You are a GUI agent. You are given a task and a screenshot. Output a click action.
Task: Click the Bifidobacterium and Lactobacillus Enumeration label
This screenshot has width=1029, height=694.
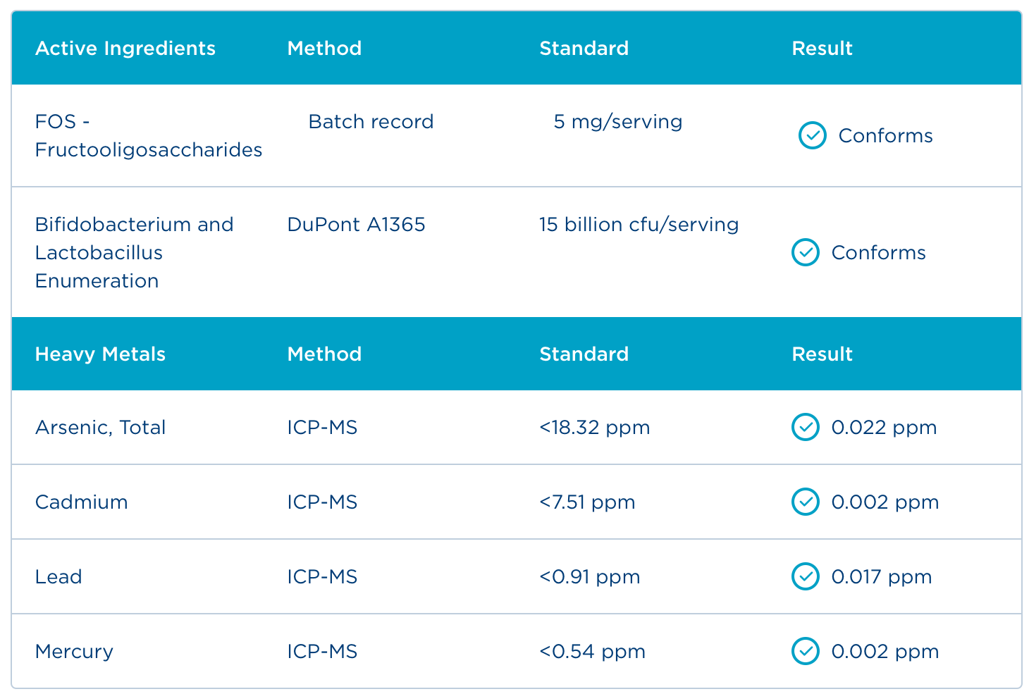(x=134, y=252)
